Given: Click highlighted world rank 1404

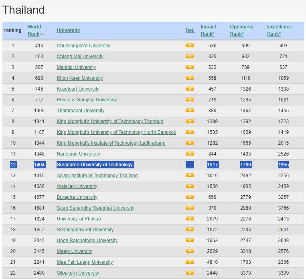Looking at the screenshot, I should 39,165.
